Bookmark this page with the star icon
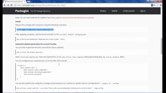166x93 pixels. coord(157,5)
